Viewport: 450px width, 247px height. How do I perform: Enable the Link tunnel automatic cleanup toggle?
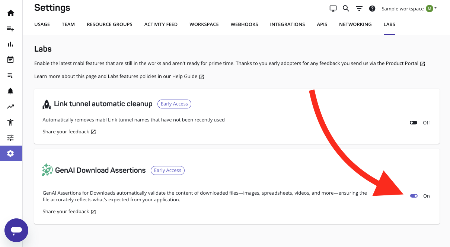coord(414,122)
